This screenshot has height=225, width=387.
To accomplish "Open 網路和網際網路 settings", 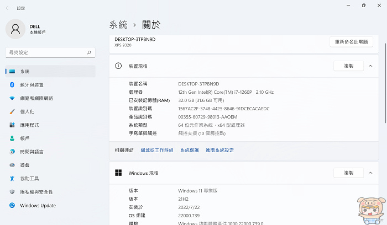I will pos(50,98).
